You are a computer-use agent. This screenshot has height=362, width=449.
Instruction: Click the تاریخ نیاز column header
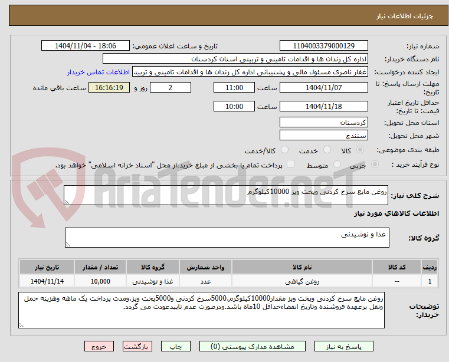coord(47,267)
